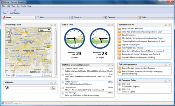Viewport: 175px width, 106px height.
Task: Close the Contacts tab
Action: pos(101,17)
